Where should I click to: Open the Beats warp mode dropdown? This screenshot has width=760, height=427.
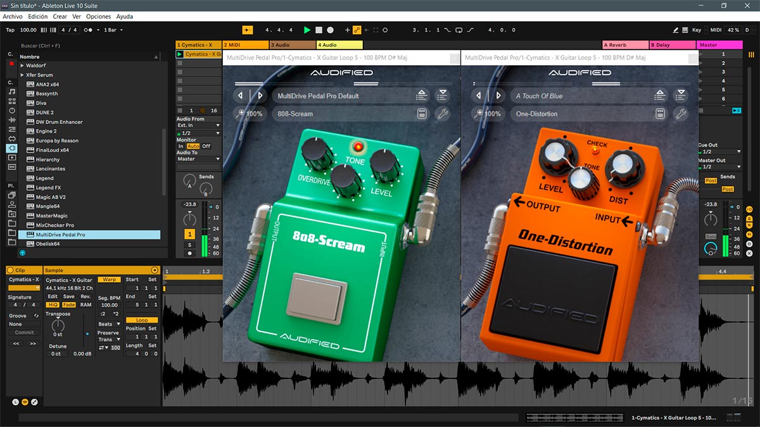coord(109,324)
